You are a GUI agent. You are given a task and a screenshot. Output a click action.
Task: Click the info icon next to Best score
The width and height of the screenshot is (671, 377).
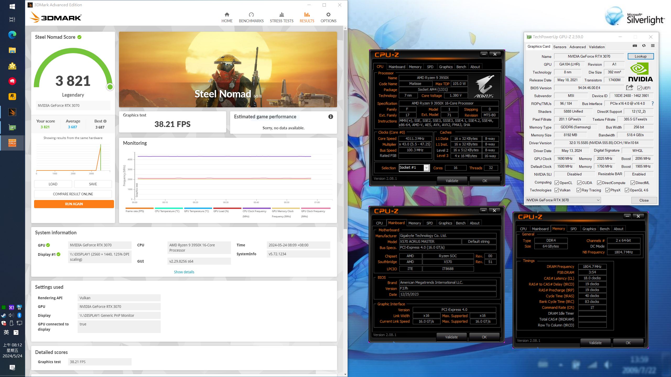105,121
